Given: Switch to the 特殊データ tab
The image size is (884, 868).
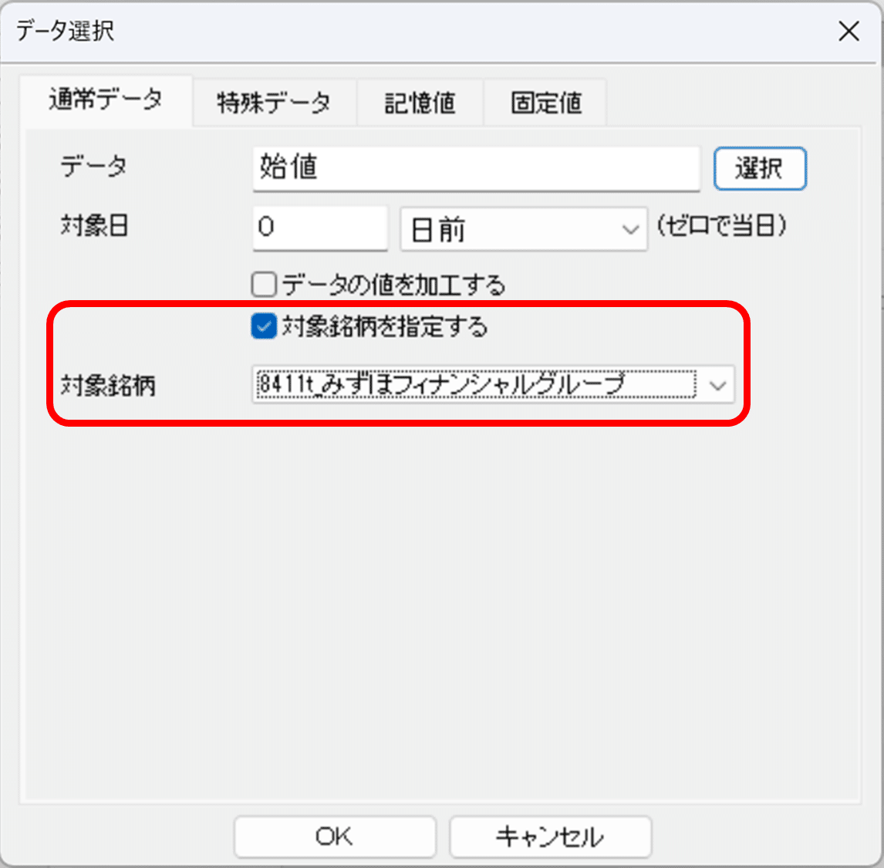Looking at the screenshot, I should (275, 102).
